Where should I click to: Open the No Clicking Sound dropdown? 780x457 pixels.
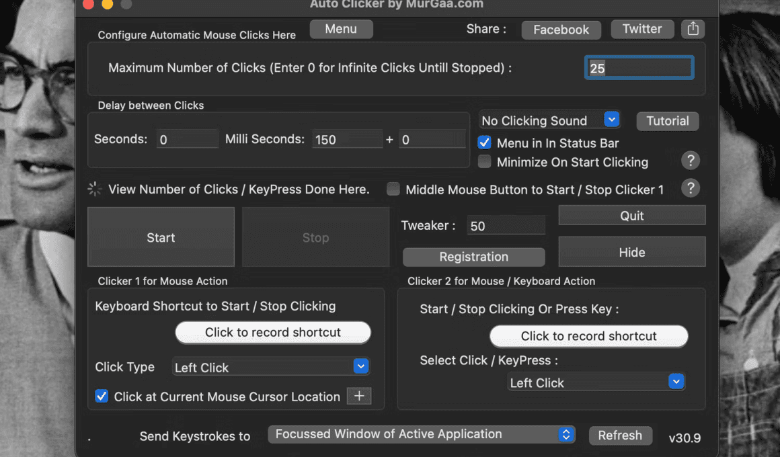[549, 120]
